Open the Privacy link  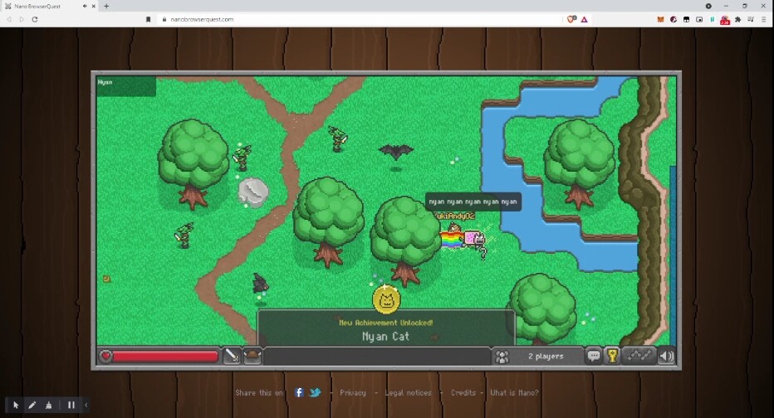point(352,393)
